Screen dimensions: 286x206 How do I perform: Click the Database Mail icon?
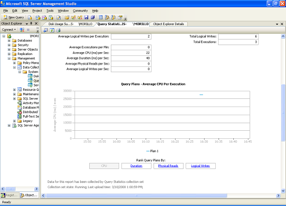19,108
